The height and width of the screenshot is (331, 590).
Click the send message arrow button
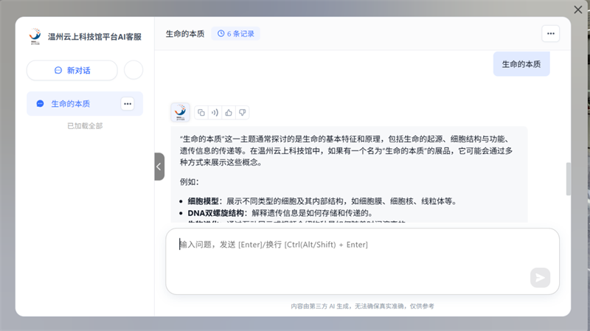click(x=540, y=277)
